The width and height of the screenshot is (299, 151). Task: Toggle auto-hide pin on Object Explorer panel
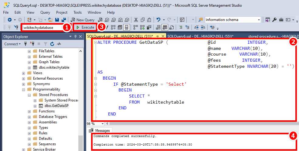[x=75, y=37]
